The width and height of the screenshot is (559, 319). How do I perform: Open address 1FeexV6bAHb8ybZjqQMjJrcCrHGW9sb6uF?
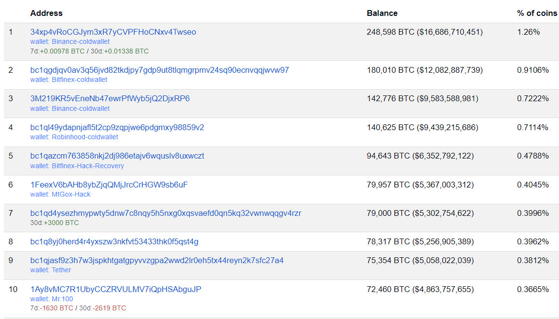coord(109,185)
